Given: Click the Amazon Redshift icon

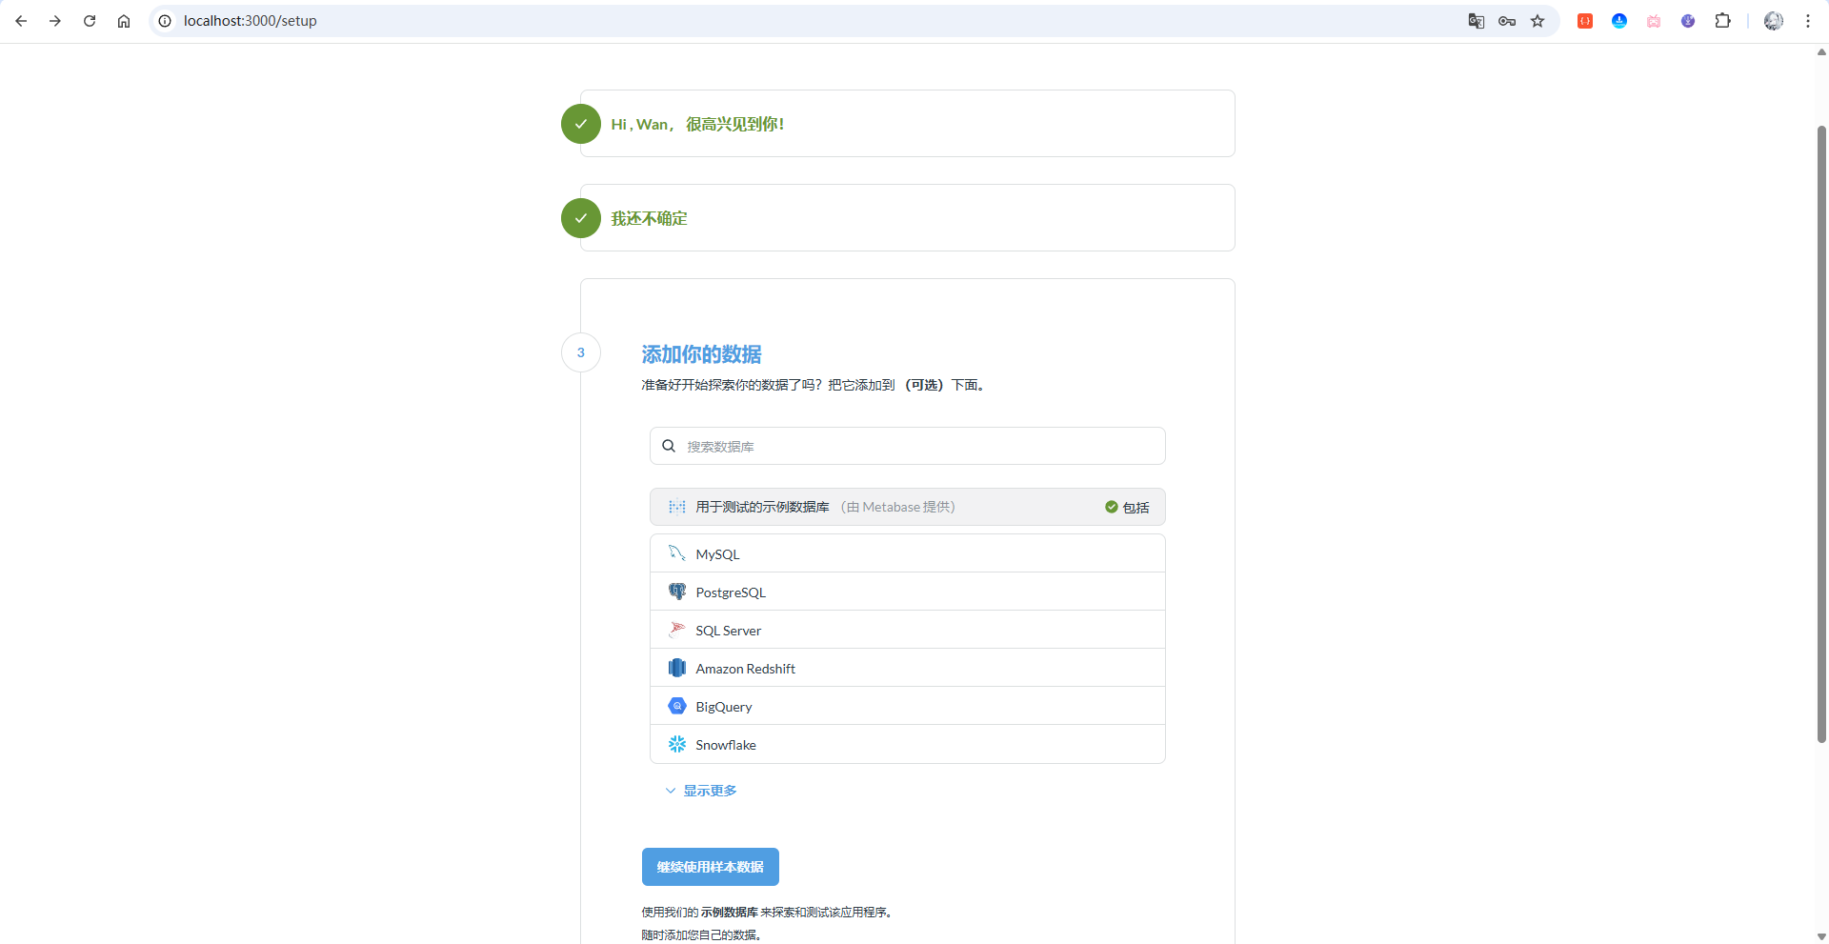Looking at the screenshot, I should click(x=676, y=668).
